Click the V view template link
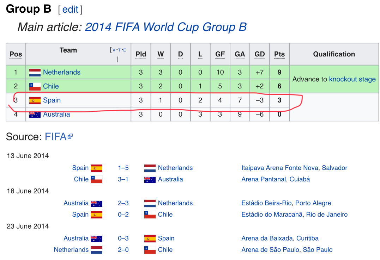The width and height of the screenshot is (380, 260). coord(114,50)
